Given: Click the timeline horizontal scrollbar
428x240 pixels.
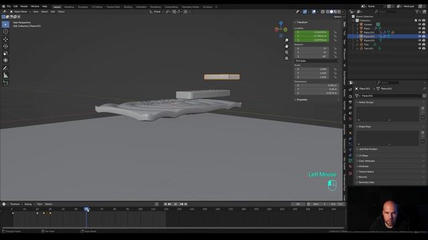Looking at the screenshot, I should [x=173, y=228].
